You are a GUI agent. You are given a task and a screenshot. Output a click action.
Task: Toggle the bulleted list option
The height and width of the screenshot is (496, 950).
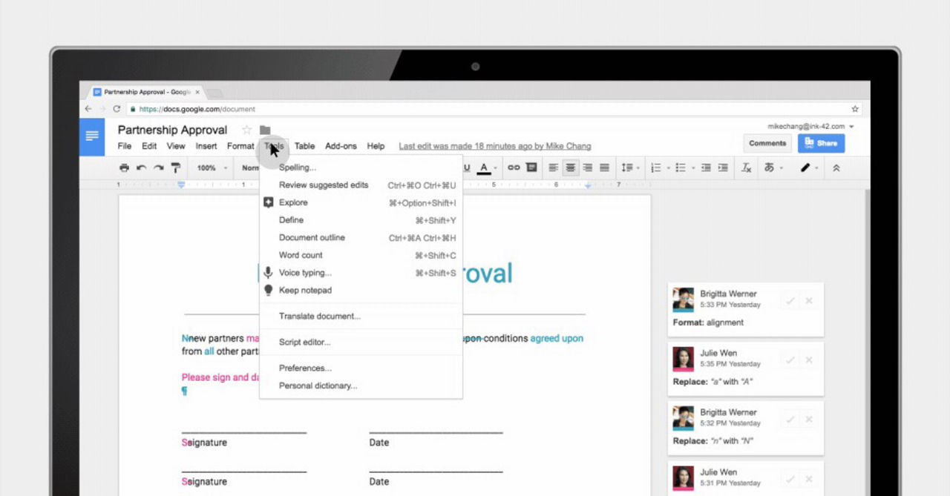tap(681, 168)
